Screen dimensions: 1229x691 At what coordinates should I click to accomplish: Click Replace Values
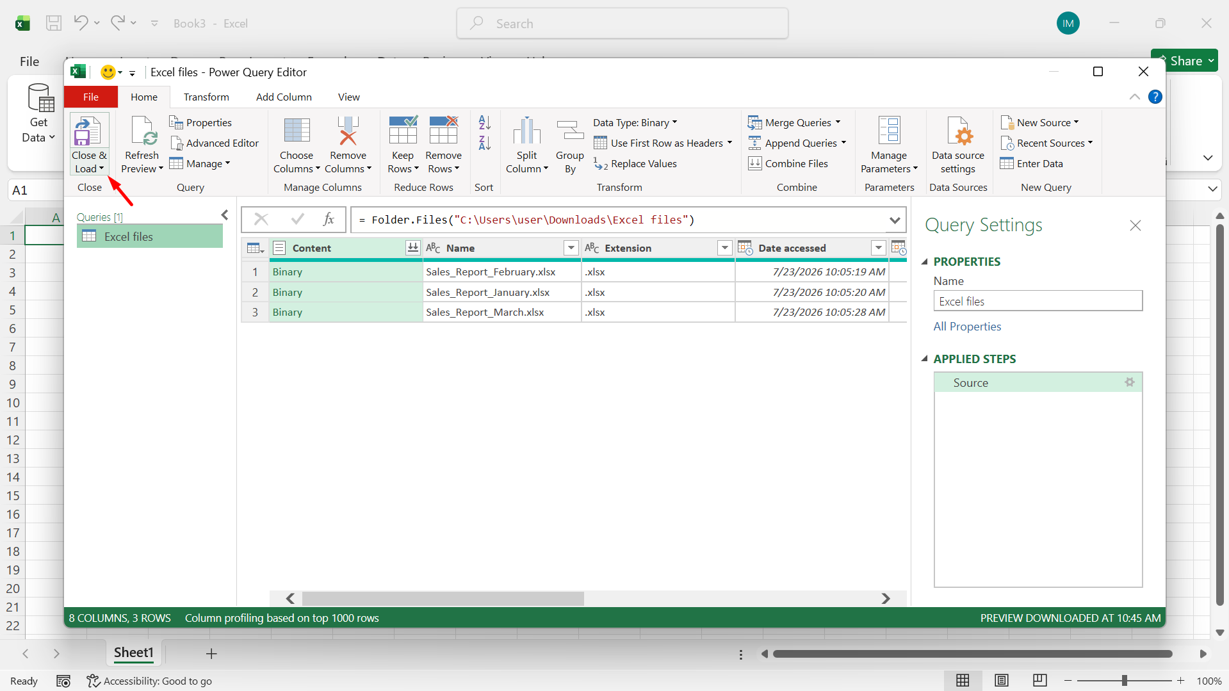point(635,163)
